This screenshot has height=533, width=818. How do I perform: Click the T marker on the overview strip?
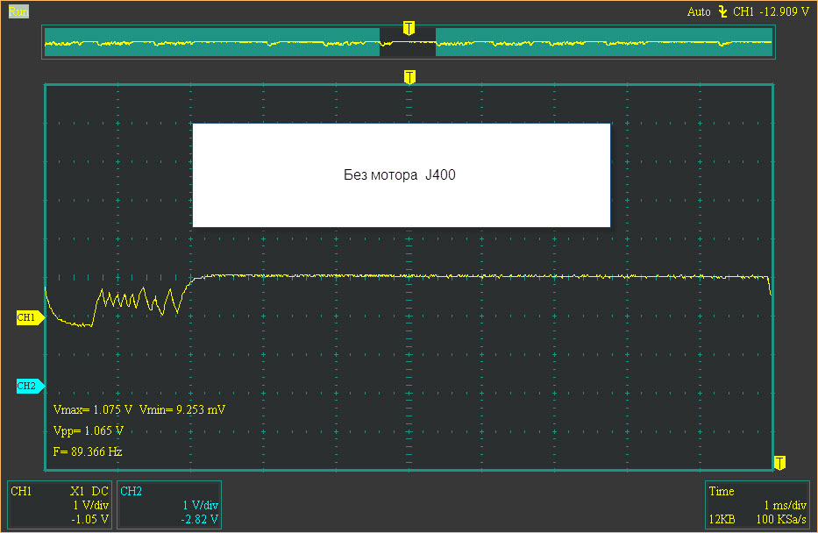409,28
